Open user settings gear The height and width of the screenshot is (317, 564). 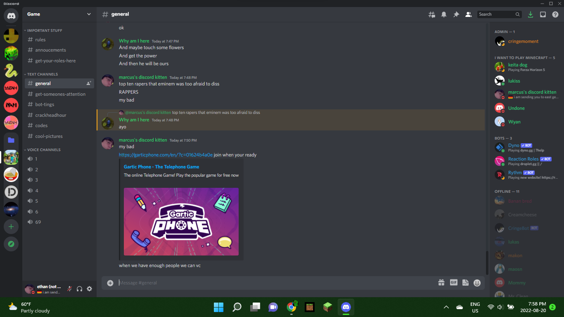pyautogui.click(x=89, y=289)
